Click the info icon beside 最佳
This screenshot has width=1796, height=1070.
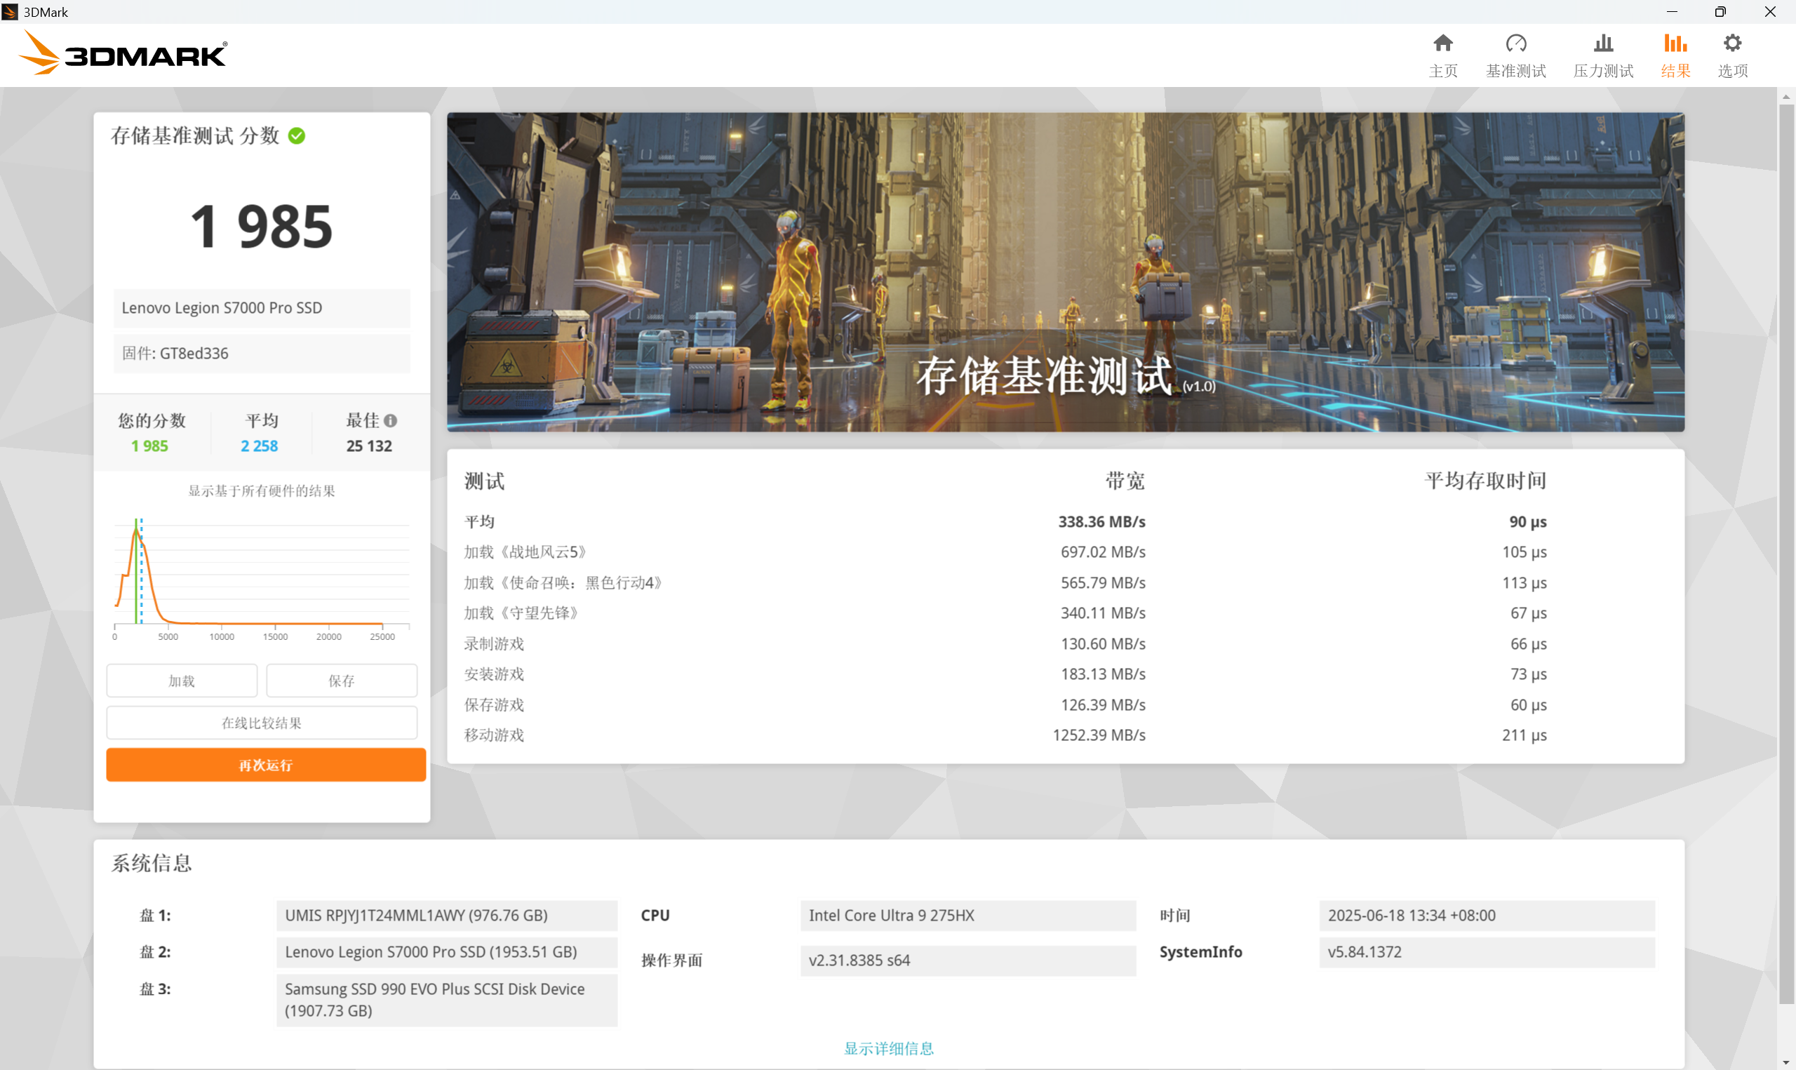[391, 420]
